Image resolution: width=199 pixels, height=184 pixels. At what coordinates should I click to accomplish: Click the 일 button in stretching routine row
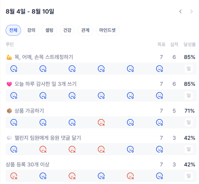[189, 69]
